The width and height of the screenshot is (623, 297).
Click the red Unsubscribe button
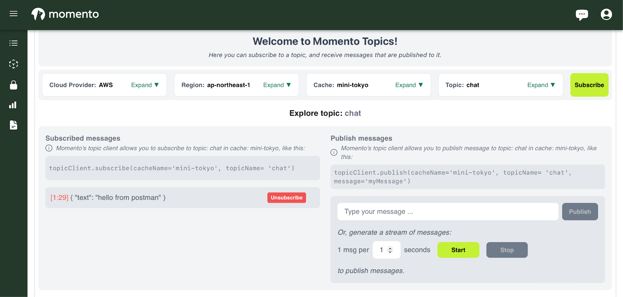[x=287, y=198]
